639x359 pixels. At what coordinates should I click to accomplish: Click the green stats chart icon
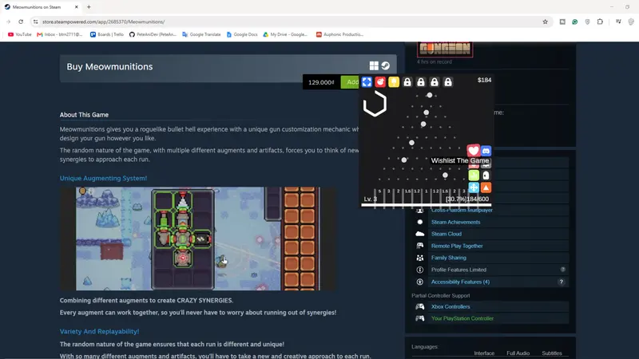click(474, 176)
